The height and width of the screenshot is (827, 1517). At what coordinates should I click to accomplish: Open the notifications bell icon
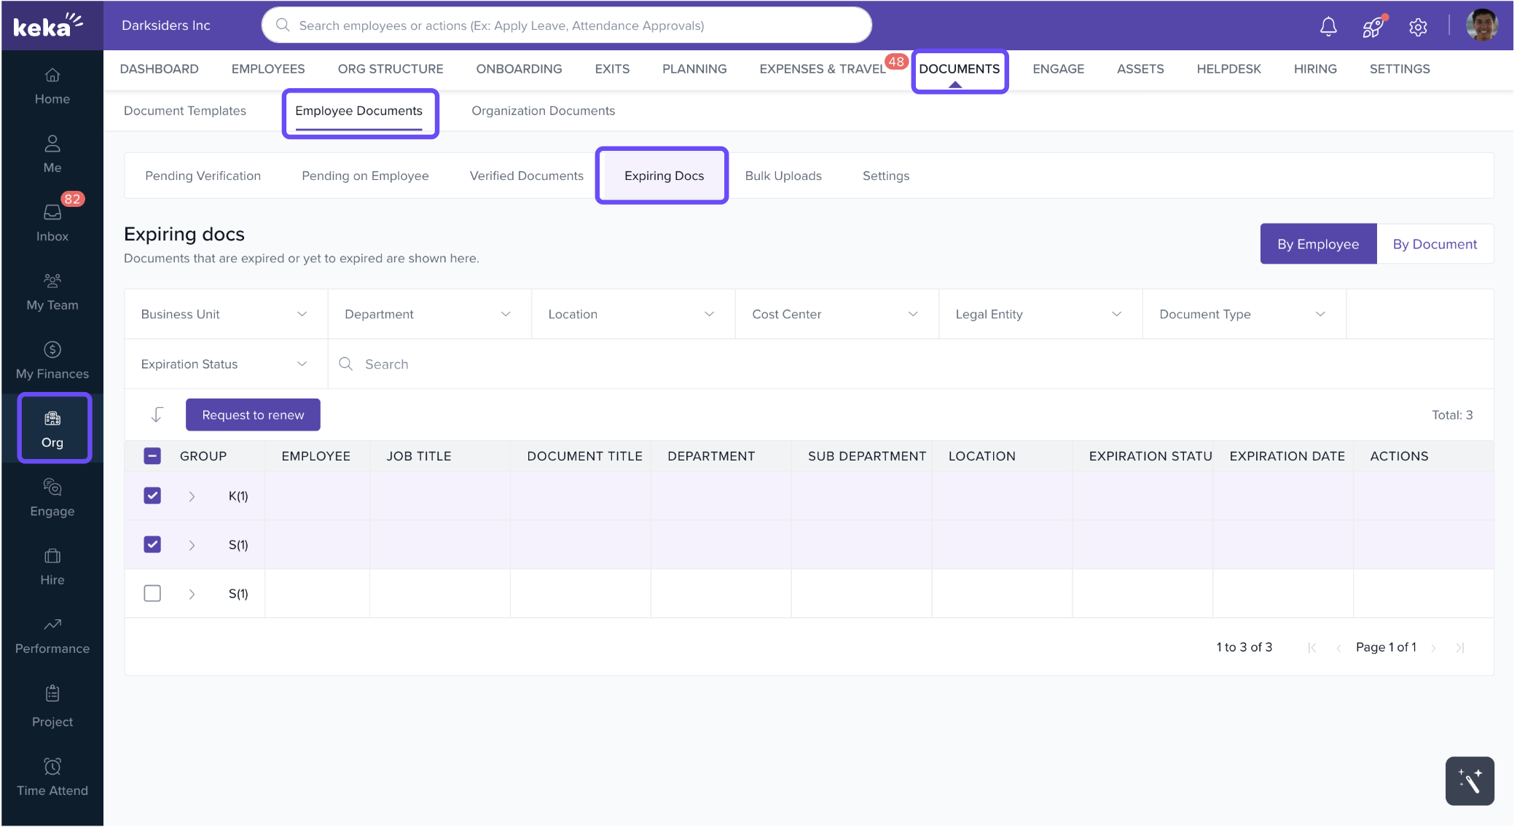pos(1328,27)
